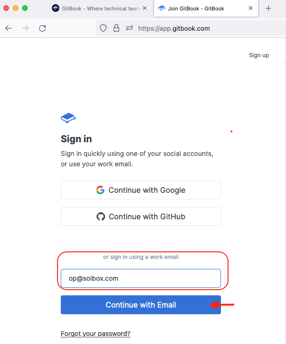The width and height of the screenshot is (286, 344).
Task: Click the GitBook logo above Sign in
Action: [x=68, y=118]
